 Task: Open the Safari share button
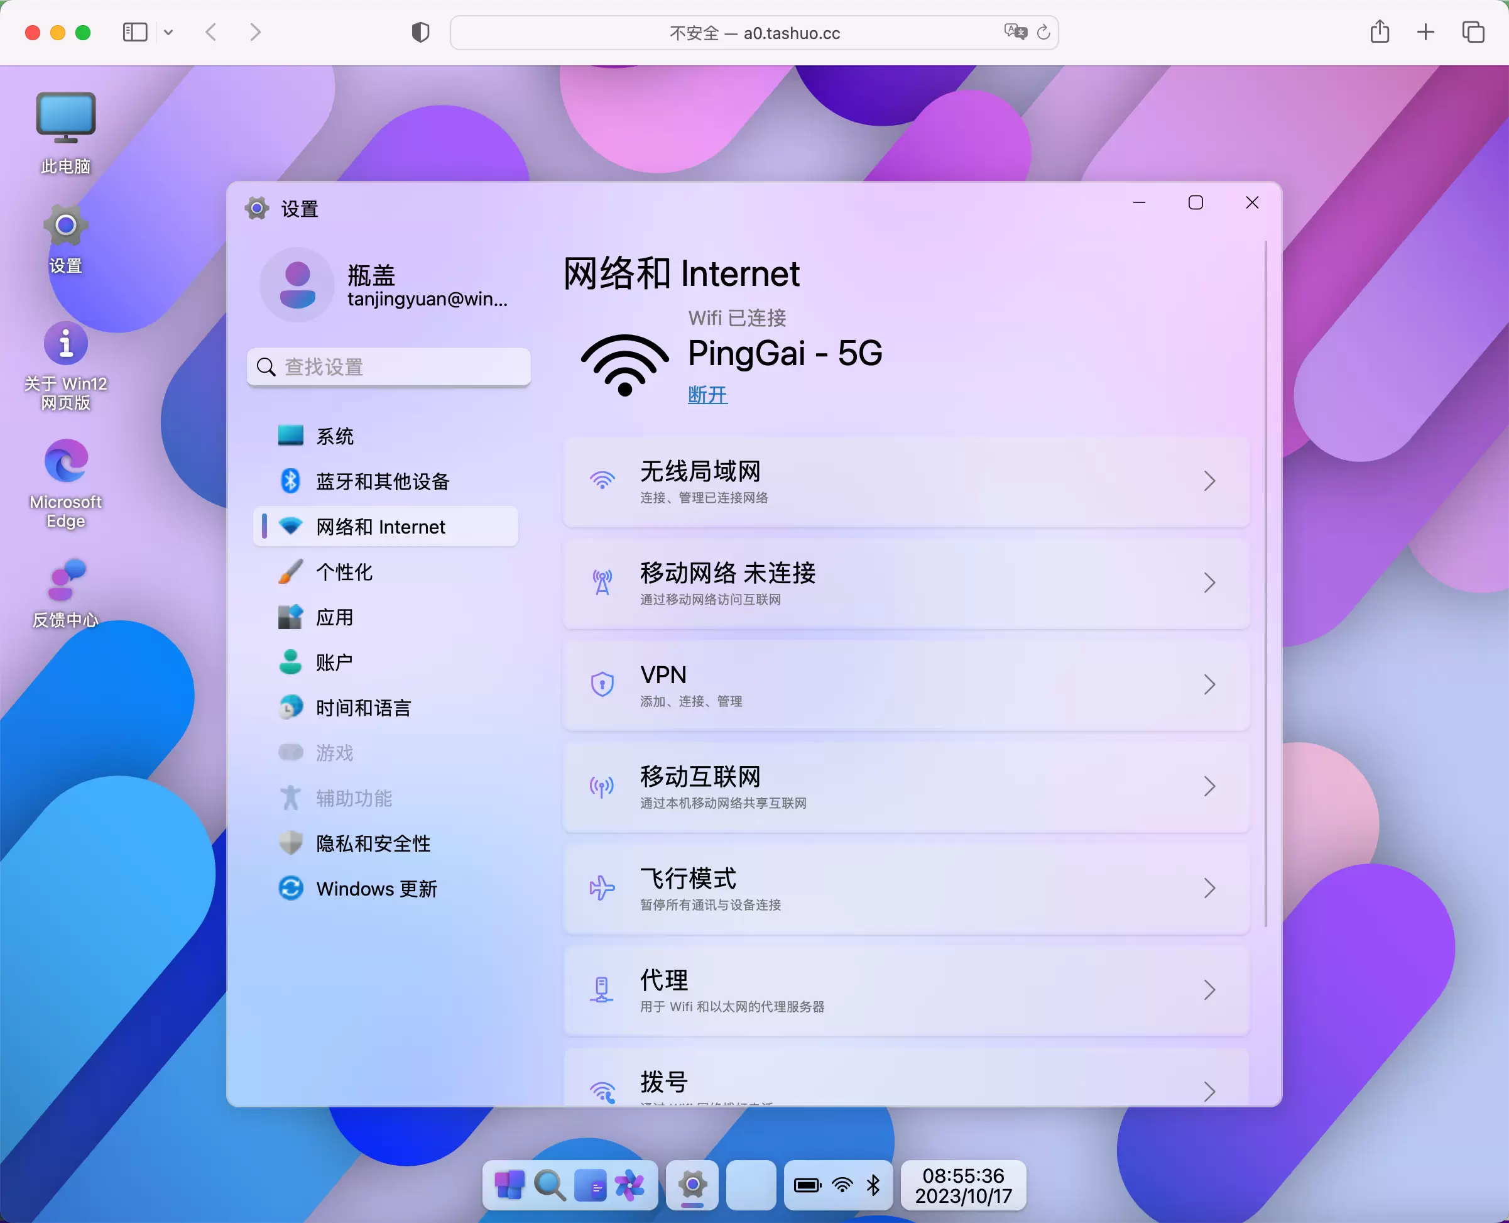1380,31
